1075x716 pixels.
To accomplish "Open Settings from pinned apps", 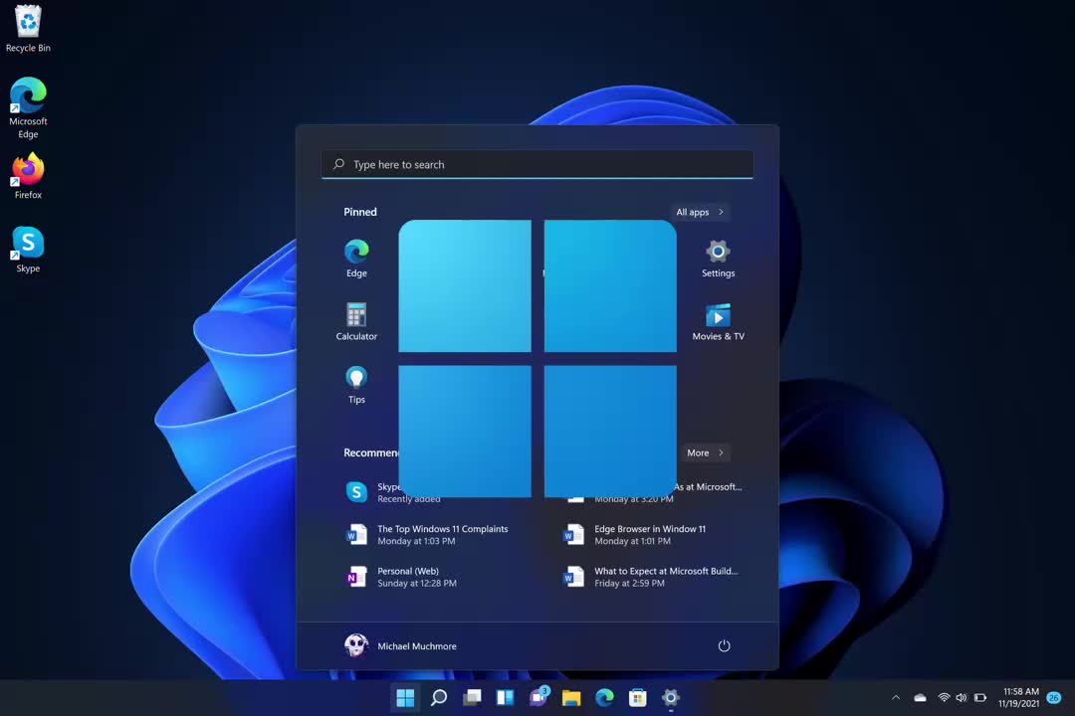I will click(718, 259).
